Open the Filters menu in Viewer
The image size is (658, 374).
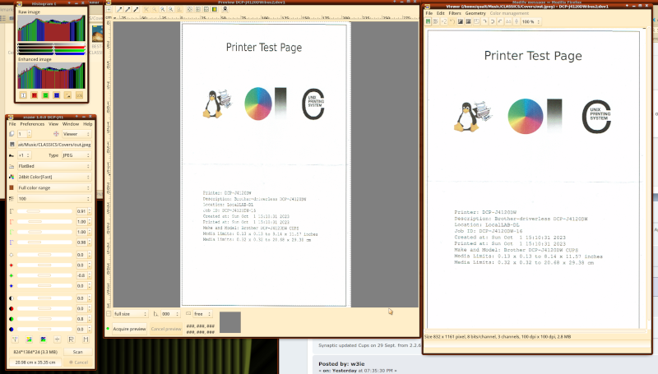[x=455, y=13]
